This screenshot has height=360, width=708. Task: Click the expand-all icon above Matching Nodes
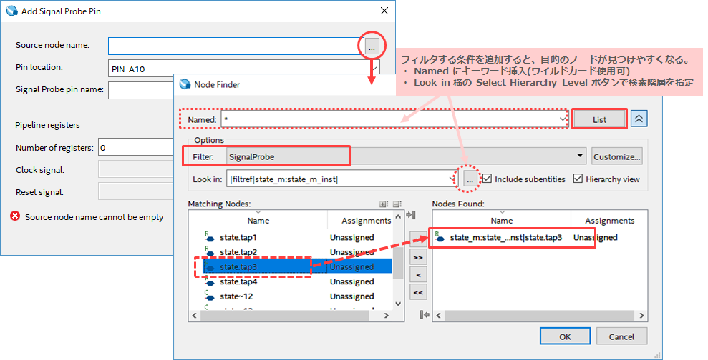[384, 204]
